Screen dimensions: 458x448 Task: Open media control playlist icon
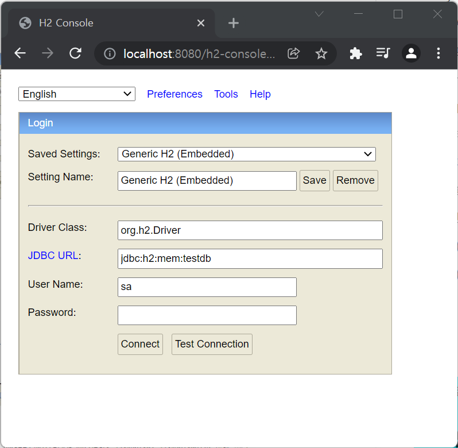[x=383, y=53]
